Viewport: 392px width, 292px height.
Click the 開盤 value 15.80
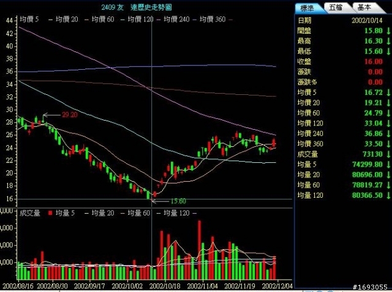pos(373,31)
